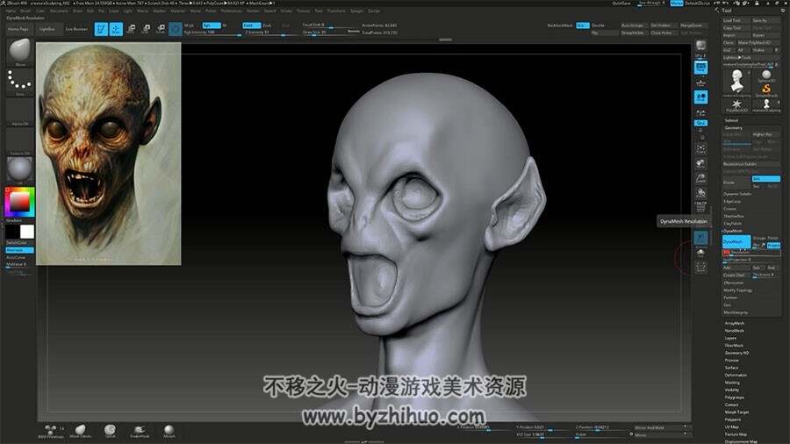Pick a color in the color picker square
The image size is (790, 444).
click(19, 202)
